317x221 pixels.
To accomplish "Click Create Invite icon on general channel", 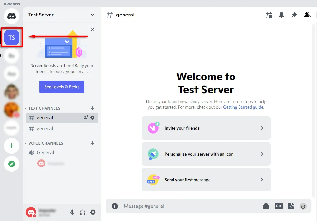I will [86, 117].
